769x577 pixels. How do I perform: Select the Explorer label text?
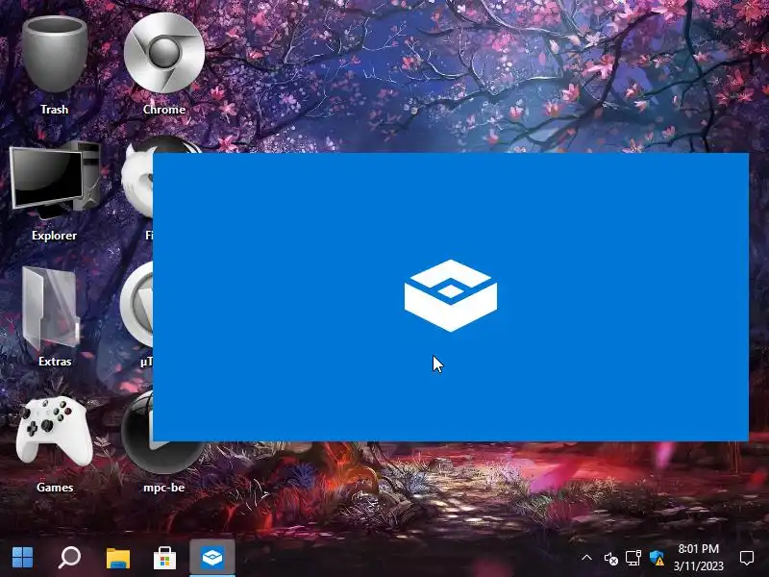pyautogui.click(x=55, y=236)
